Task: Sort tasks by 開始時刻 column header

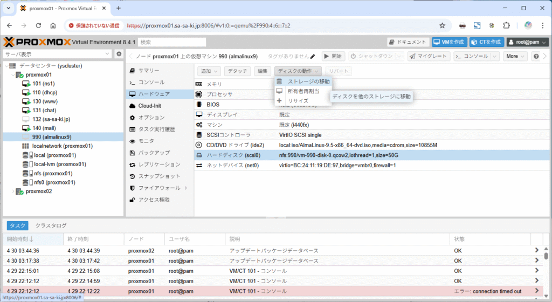Action: [33, 239]
